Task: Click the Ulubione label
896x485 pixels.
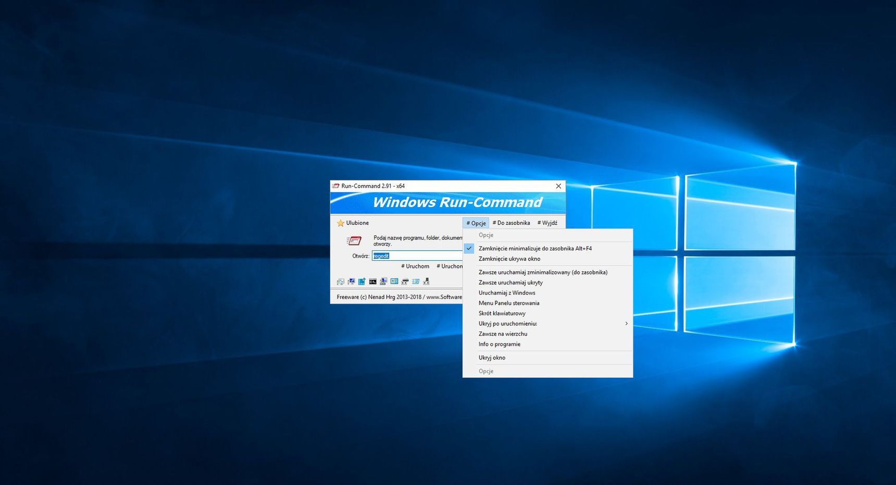Action: [x=357, y=223]
